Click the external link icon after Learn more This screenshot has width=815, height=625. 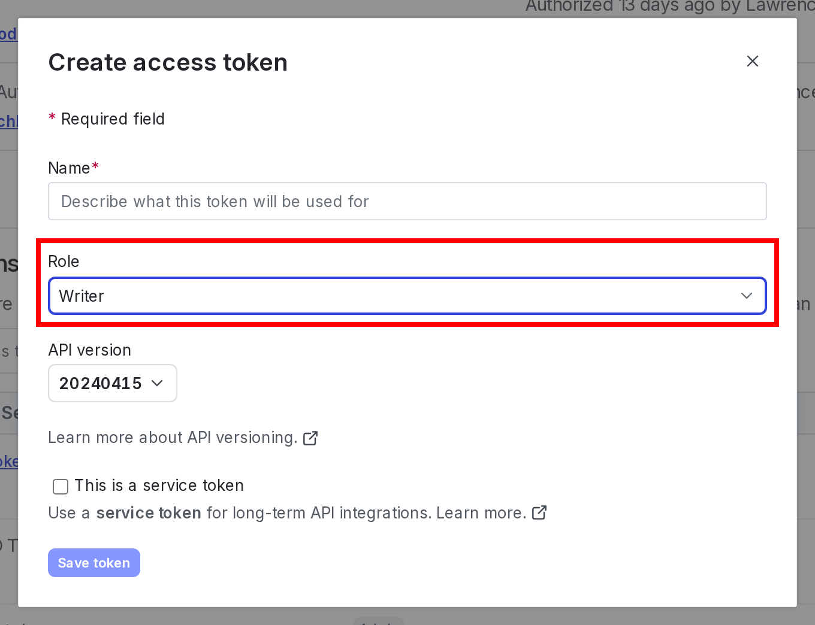(x=539, y=513)
